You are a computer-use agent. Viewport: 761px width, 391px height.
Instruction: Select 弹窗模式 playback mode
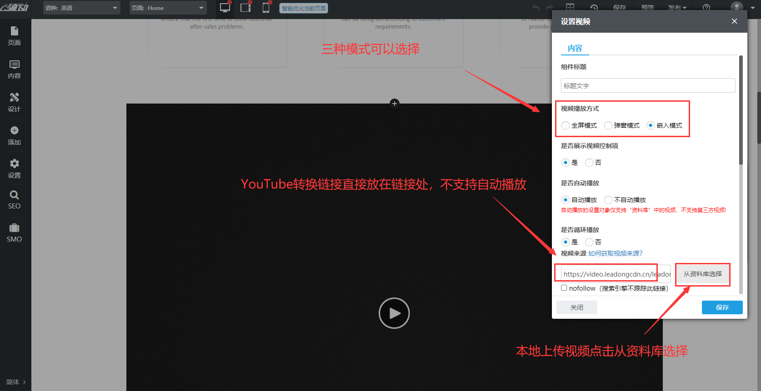(x=608, y=125)
